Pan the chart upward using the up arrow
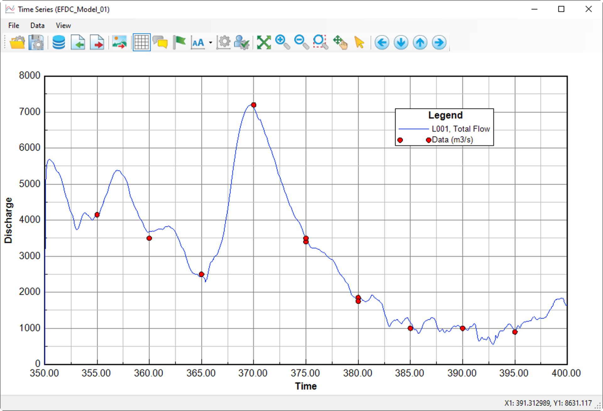This screenshot has width=603, height=411. [420, 42]
